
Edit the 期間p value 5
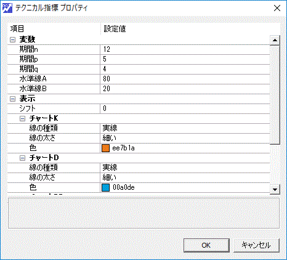pos(185,59)
